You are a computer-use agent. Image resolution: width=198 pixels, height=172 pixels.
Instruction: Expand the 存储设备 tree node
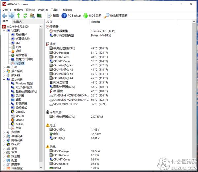pos(4,136)
